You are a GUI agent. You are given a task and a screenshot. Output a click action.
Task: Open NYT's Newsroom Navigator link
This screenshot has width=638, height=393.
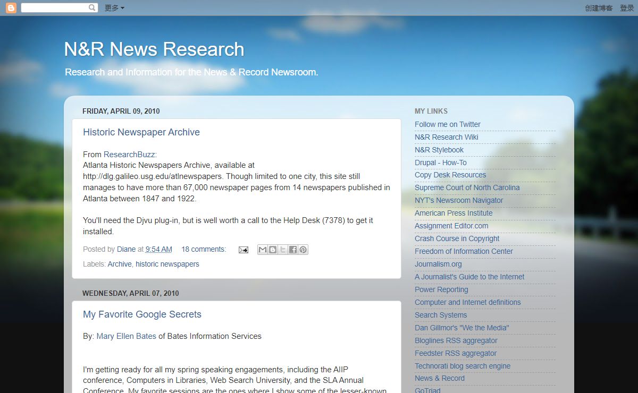click(459, 200)
